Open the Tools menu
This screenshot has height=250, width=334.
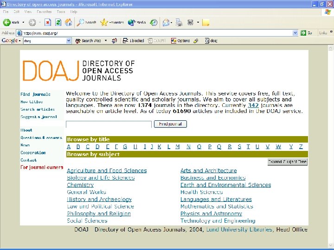point(61,12)
